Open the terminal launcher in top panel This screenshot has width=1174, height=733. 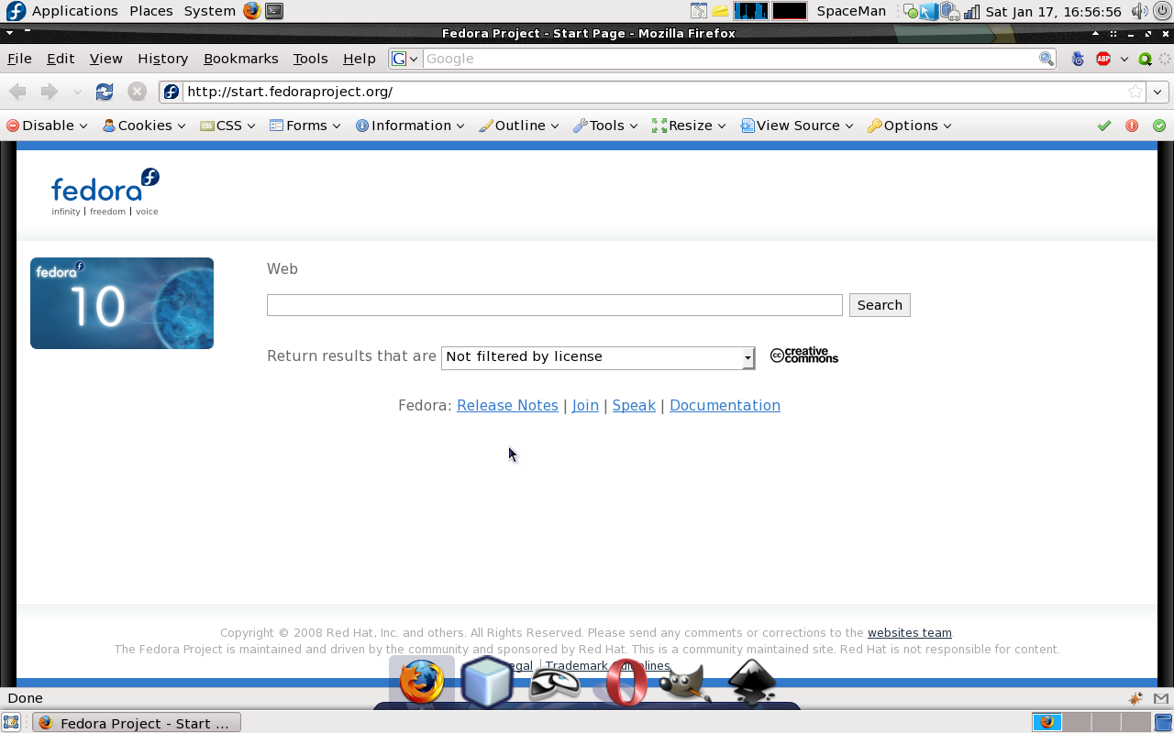(x=273, y=11)
